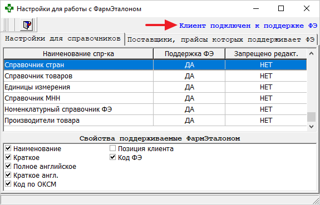
Task: Click 'Запрещено редакт.' column header
Action: [x=266, y=54]
